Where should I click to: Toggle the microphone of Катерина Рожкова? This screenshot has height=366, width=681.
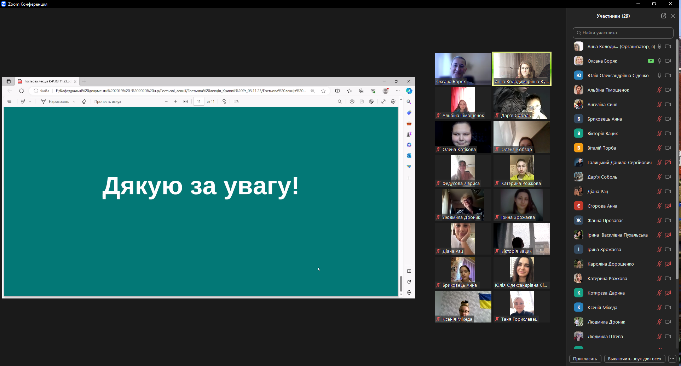(x=659, y=278)
